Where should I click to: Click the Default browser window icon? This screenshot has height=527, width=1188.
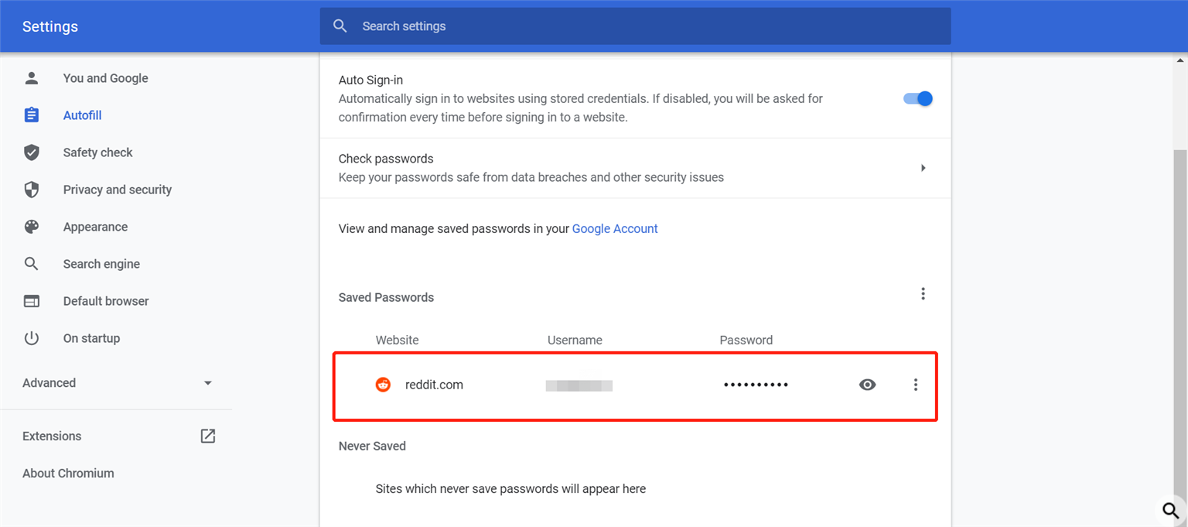[x=32, y=301]
